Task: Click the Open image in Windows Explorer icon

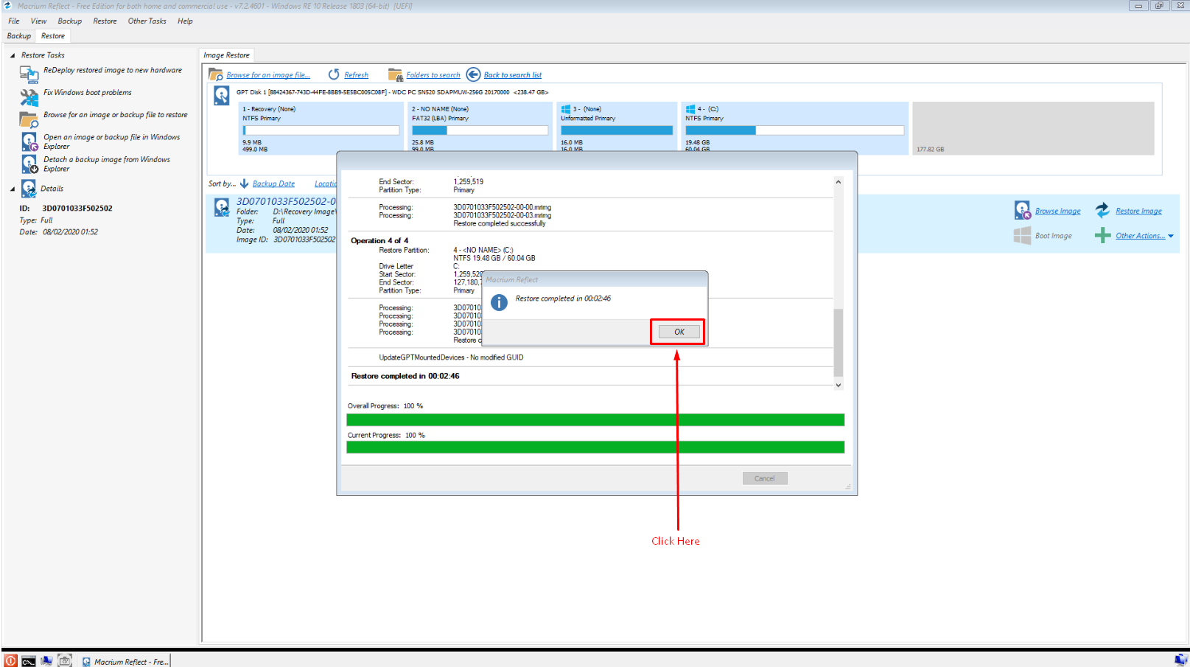Action: [x=29, y=142]
